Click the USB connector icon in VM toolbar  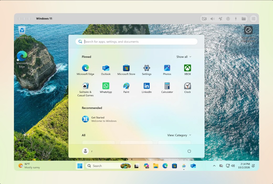click(x=236, y=19)
